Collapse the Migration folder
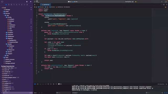Image resolution: width=168 pixels, height=94 pixels. tap(5, 38)
